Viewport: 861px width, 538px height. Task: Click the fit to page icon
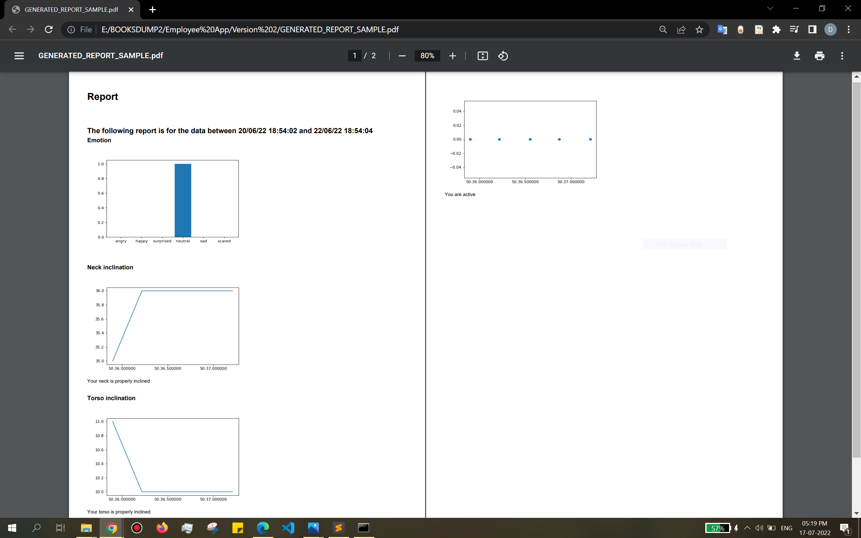[x=482, y=56]
